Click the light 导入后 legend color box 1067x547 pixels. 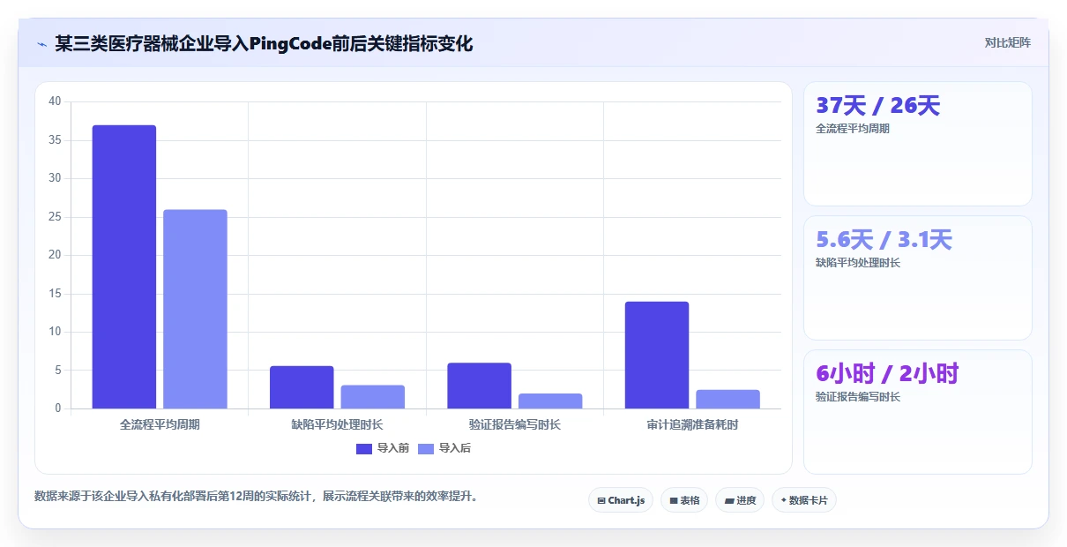(426, 448)
